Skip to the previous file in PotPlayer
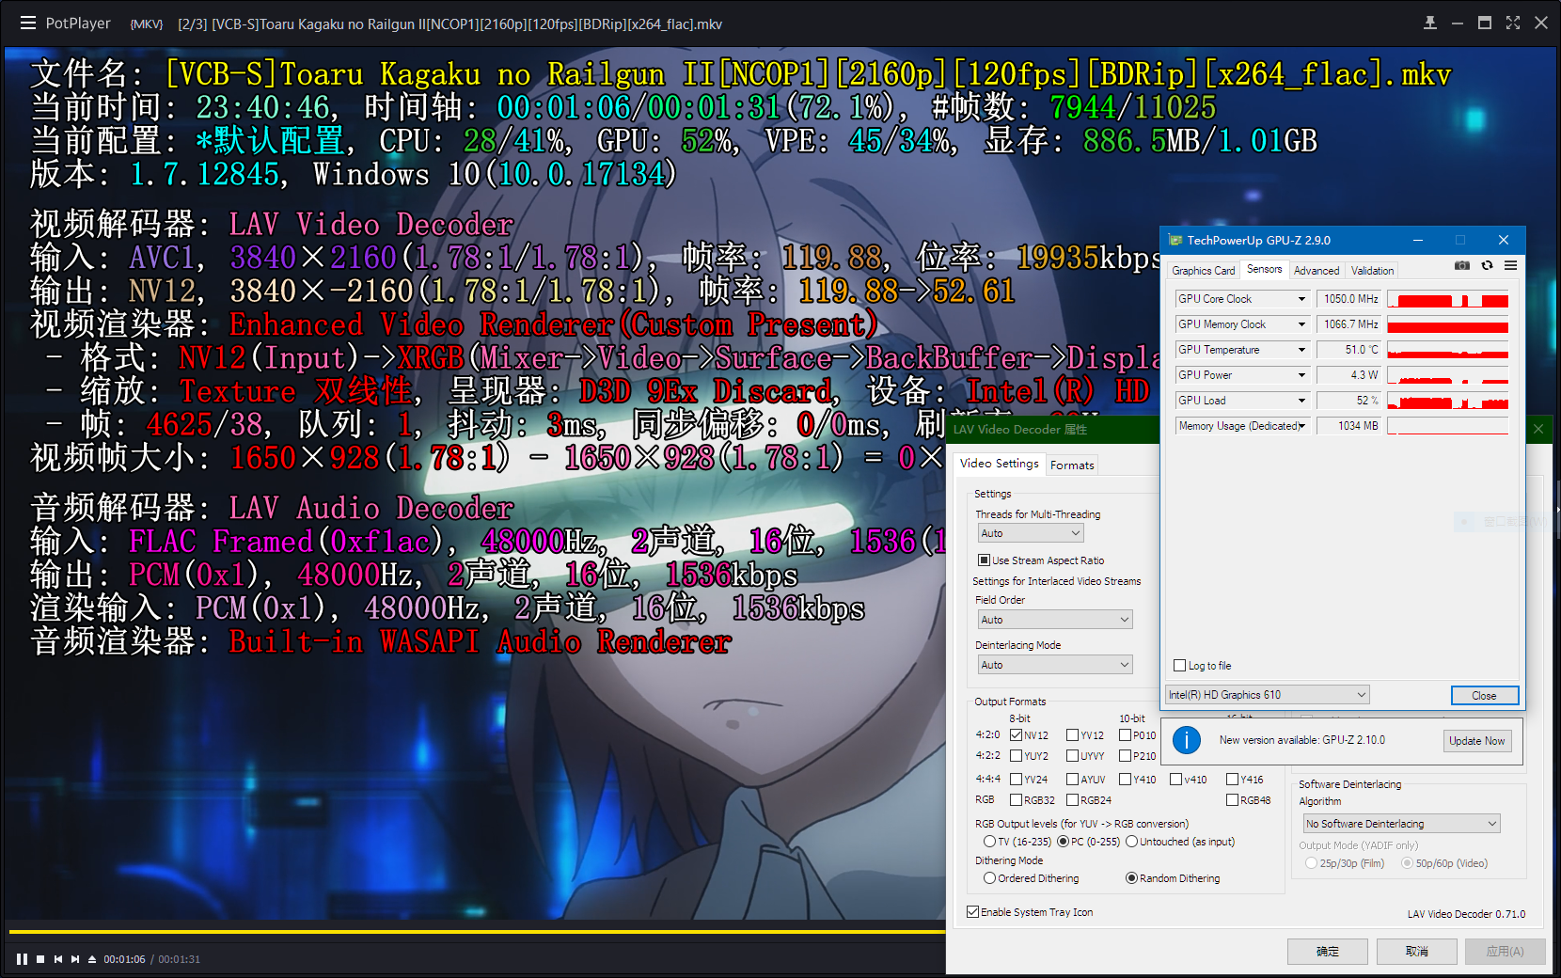This screenshot has width=1561, height=978. (x=58, y=959)
